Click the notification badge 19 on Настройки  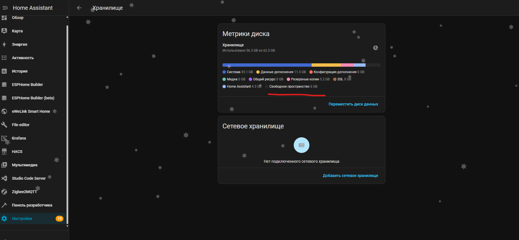[59, 219]
